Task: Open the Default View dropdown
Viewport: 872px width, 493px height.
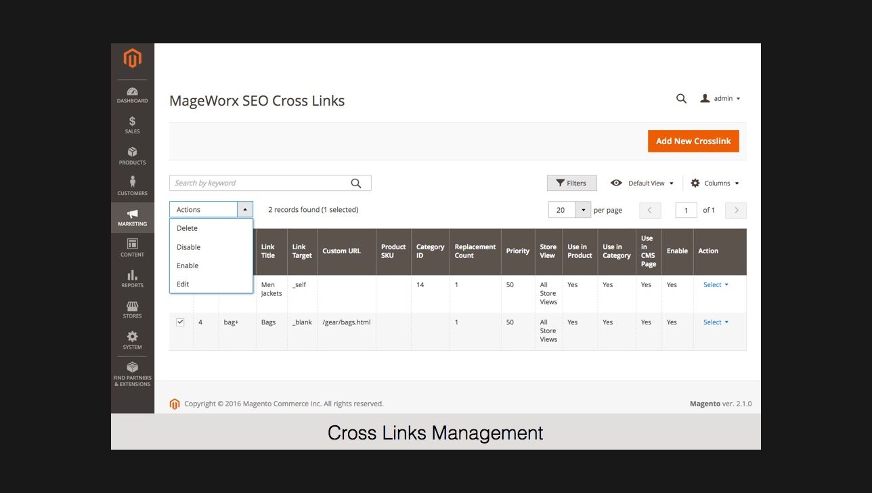Action: click(x=642, y=184)
